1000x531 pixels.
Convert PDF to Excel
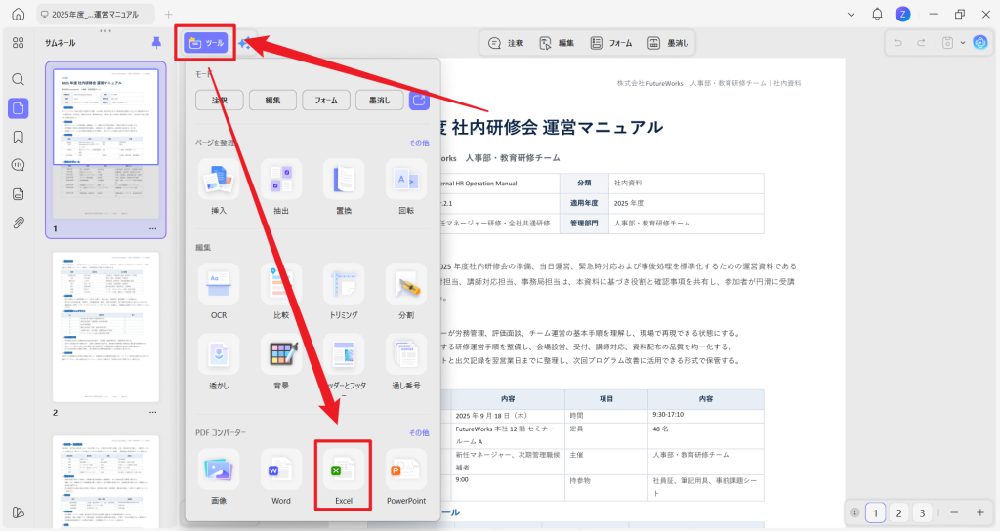344,476
